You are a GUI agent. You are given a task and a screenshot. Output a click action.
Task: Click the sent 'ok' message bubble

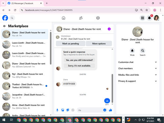coord(107,101)
